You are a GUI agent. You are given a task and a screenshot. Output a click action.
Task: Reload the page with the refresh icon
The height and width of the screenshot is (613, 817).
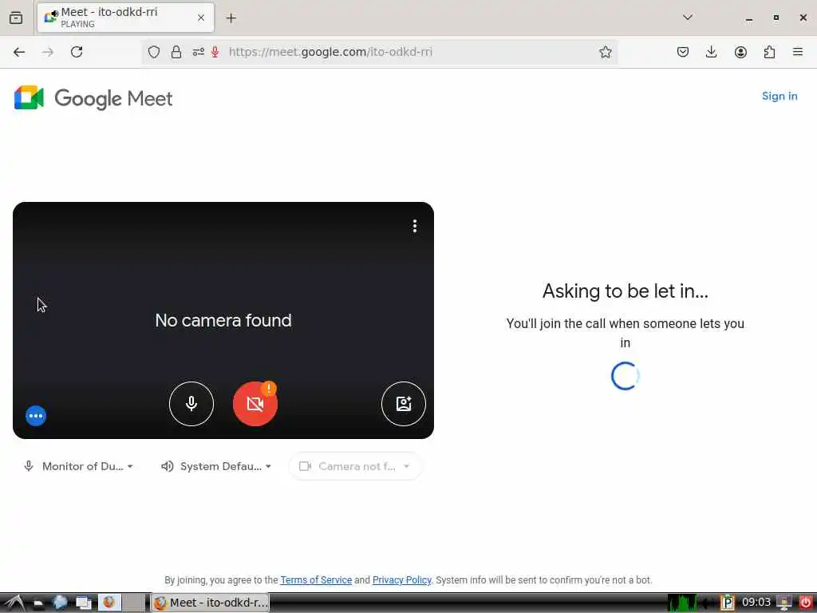click(77, 52)
